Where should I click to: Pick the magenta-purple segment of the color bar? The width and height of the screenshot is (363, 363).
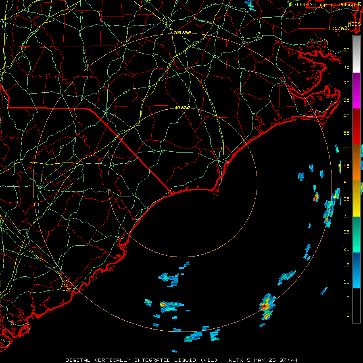[356, 91]
